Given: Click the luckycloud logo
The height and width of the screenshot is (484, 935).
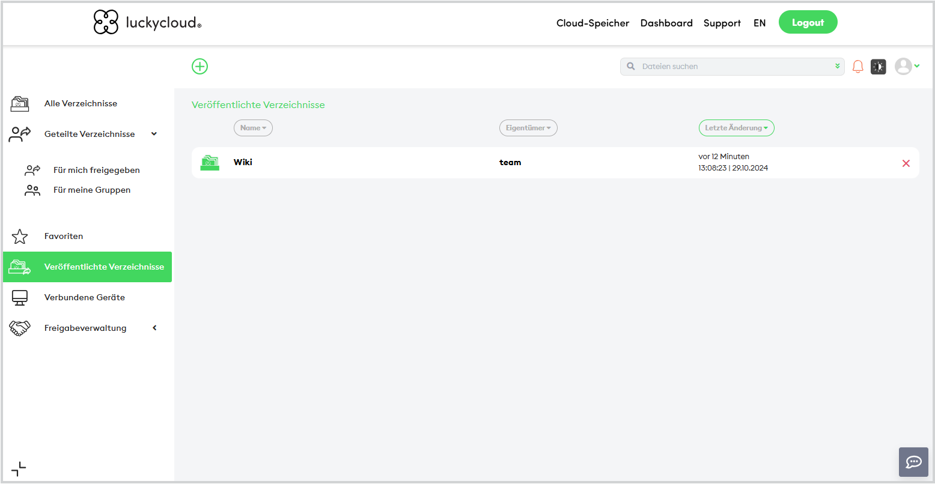Looking at the screenshot, I should (x=148, y=22).
